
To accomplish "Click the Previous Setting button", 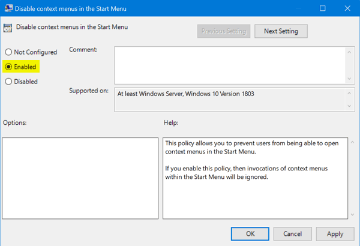I will (223, 31).
